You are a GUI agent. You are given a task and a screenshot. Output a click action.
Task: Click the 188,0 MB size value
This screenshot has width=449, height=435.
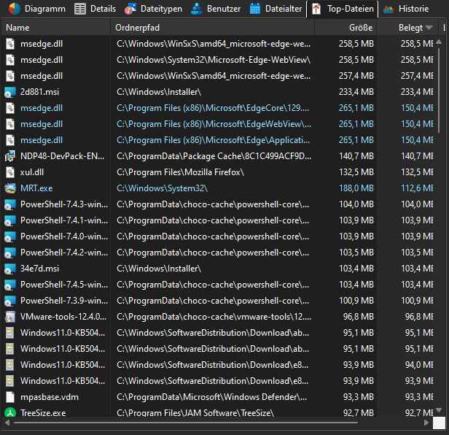(x=356, y=188)
